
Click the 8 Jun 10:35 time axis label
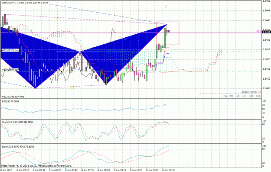coord(169,170)
